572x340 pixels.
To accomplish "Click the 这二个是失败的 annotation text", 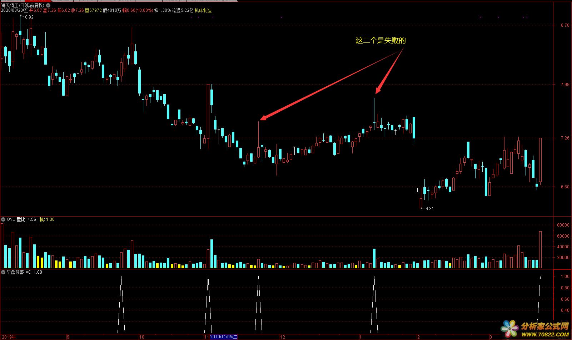I will (x=380, y=40).
